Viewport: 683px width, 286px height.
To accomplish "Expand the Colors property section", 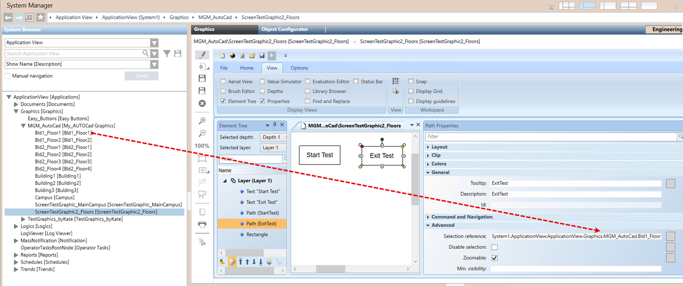I will (438, 164).
